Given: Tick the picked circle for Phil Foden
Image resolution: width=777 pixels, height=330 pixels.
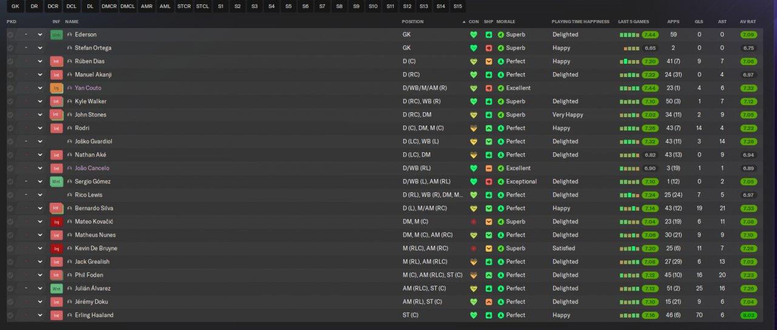Looking at the screenshot, I should 10,275.
